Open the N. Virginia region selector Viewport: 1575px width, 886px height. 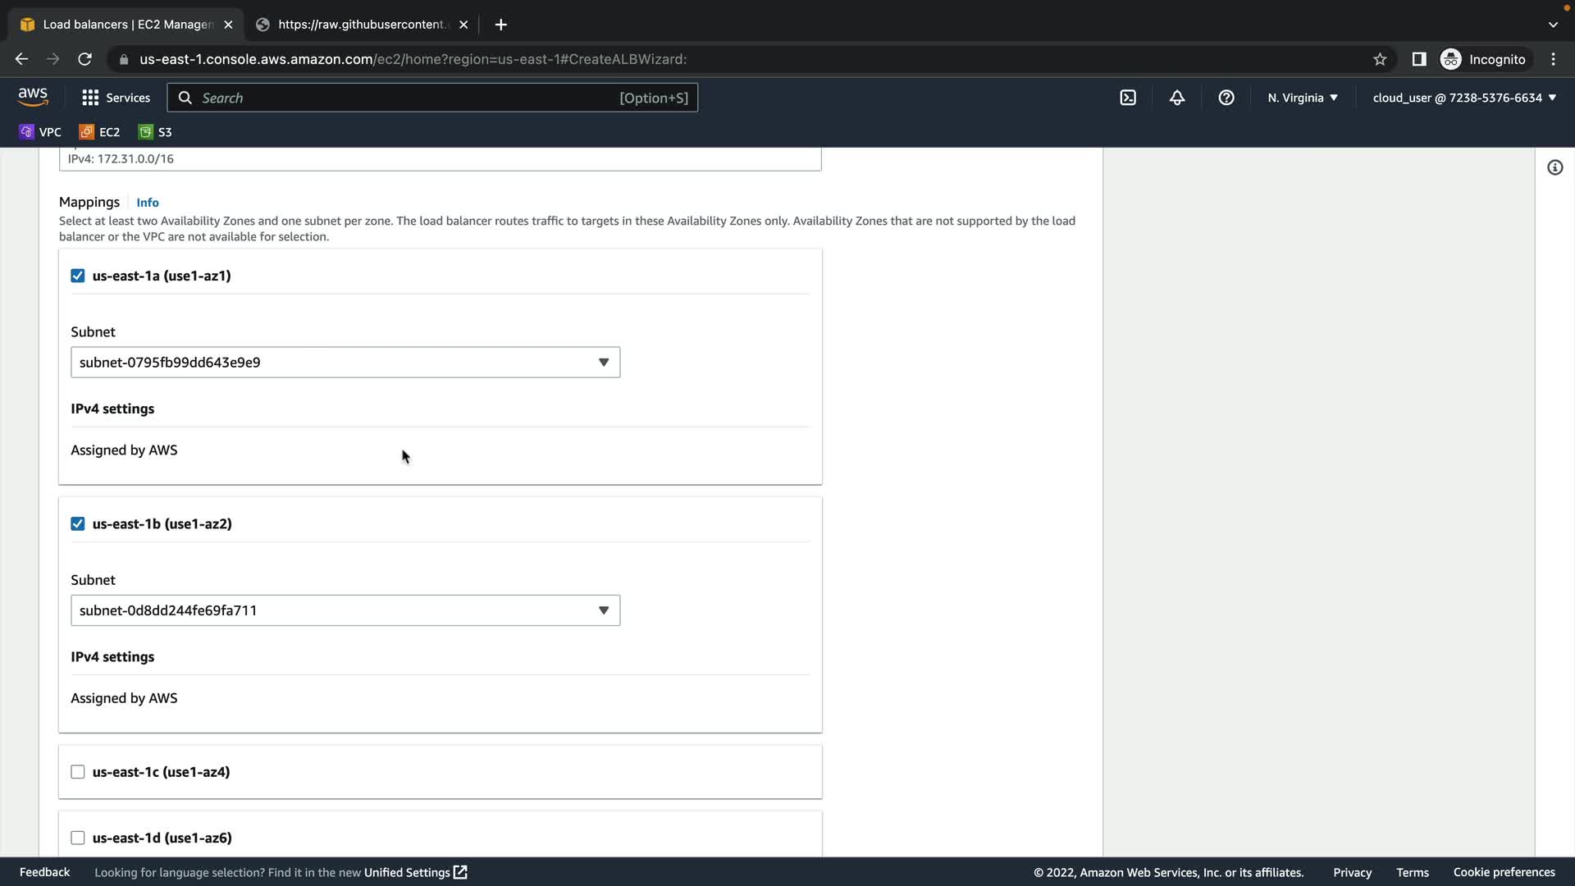[1302, 98]
